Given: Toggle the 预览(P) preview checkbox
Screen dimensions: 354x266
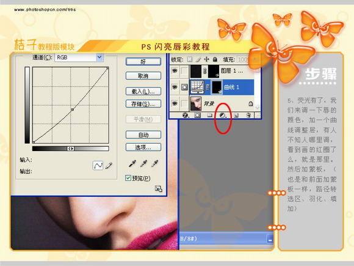Looking at the screenshot, I should coord(128,178).
